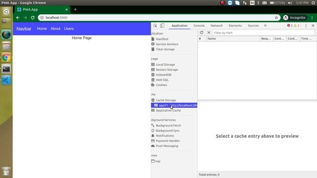Close the PWA App tab

click(66, 9)
